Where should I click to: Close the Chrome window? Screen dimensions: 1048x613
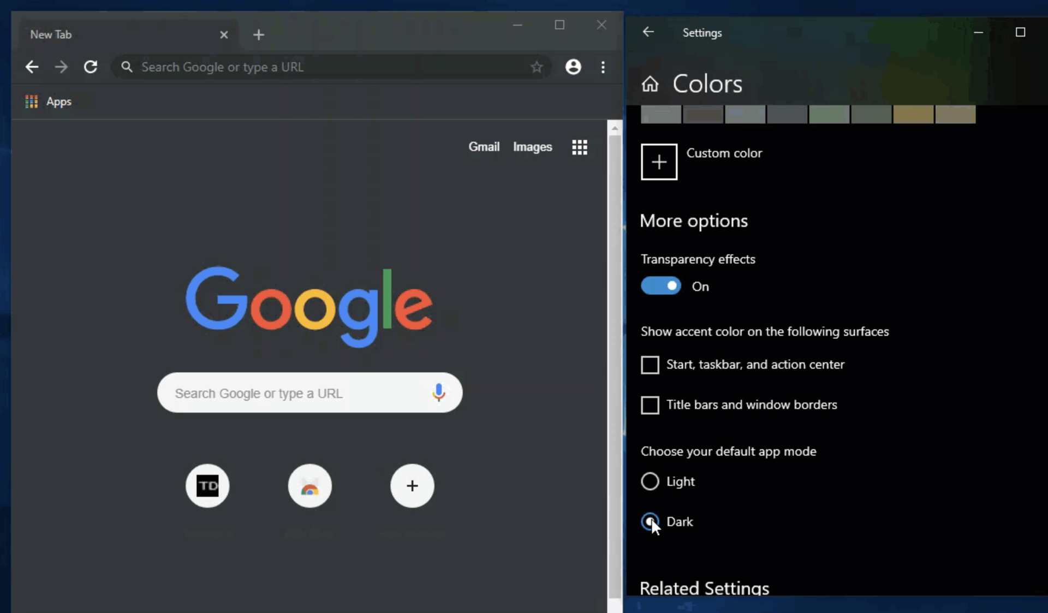pyautogui.click(x=602, y=25)
